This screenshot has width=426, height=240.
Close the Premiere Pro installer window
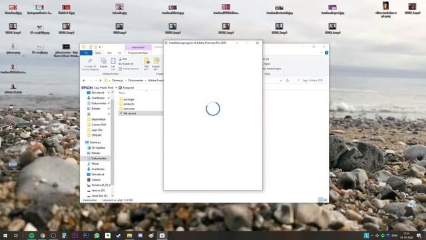(x=258, y=43)
